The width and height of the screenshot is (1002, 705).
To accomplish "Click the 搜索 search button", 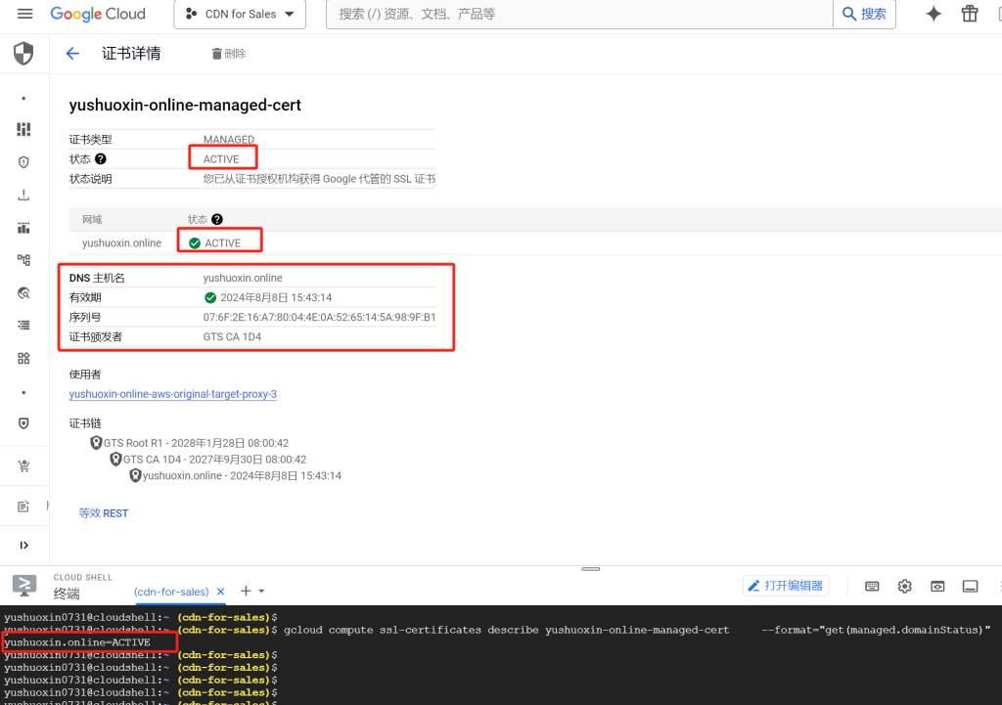I will tap(864, 14).
